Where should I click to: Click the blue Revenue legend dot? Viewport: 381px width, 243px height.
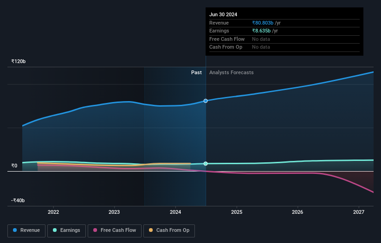pos(15,230)
